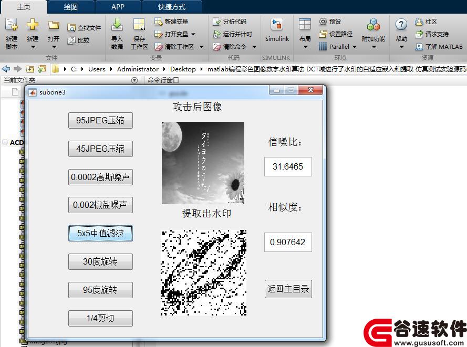Click the 查找文件 (Find Files) icon
467x347 pixels.
click(x=71, y=28)
